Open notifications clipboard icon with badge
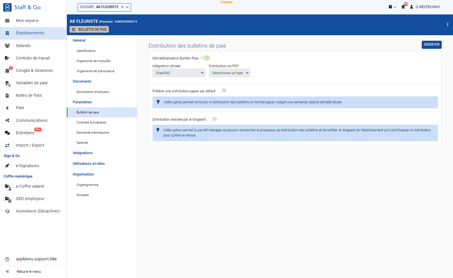 pyautogui.click(x=404, y=6)
